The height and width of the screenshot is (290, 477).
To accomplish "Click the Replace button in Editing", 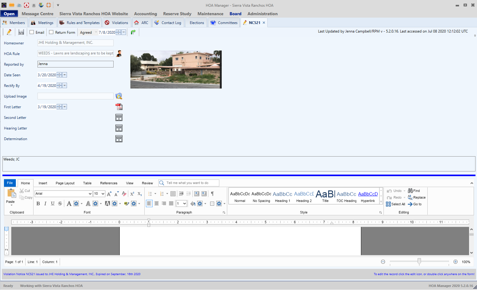I will pos(417,198).
